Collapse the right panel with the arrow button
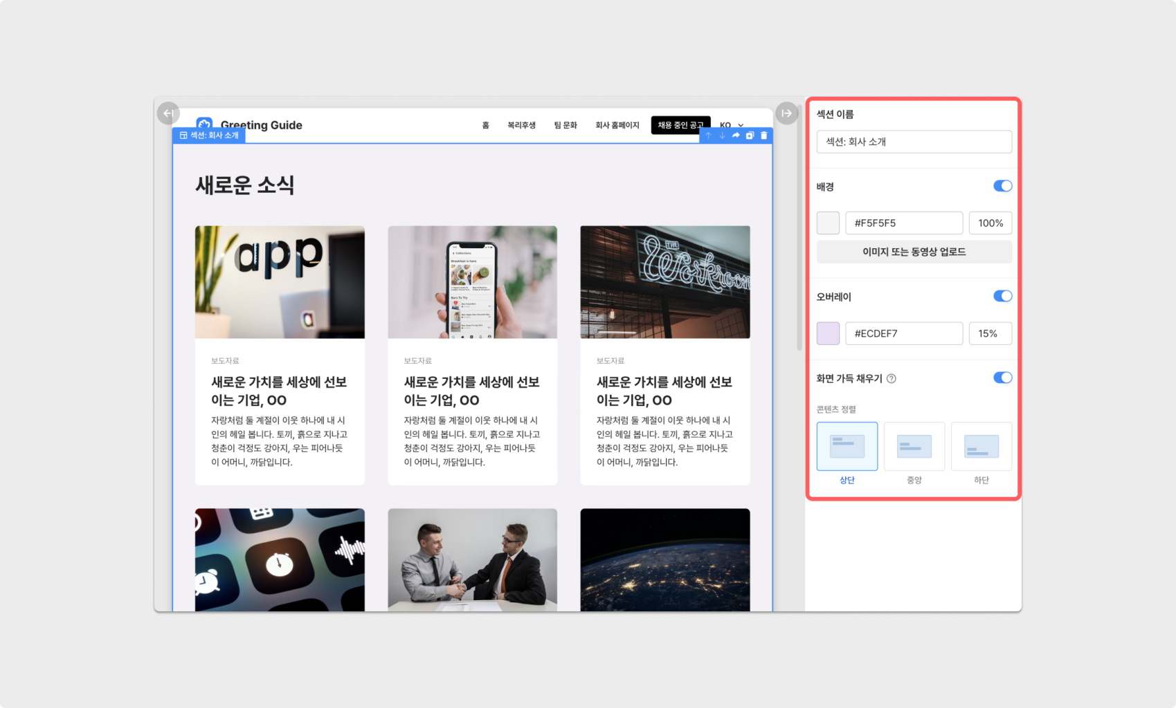Viewport: 1176px width, 708px height. (786, 113)
